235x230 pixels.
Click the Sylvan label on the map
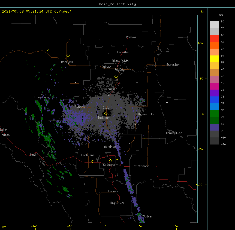[106, 67]
